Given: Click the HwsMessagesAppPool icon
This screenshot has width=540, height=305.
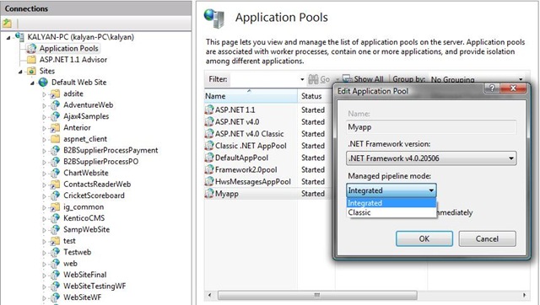Looking at the screenshot, I should 209,181.
